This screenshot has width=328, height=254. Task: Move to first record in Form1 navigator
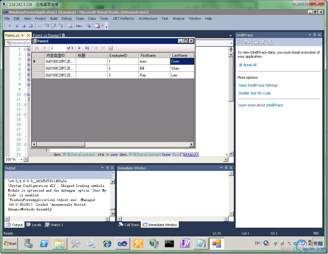[x=37, y=48]
